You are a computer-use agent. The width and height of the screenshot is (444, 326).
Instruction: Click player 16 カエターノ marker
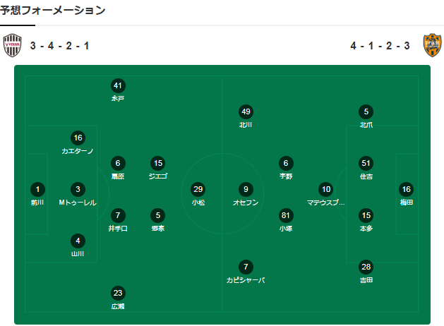coord(78,138)
